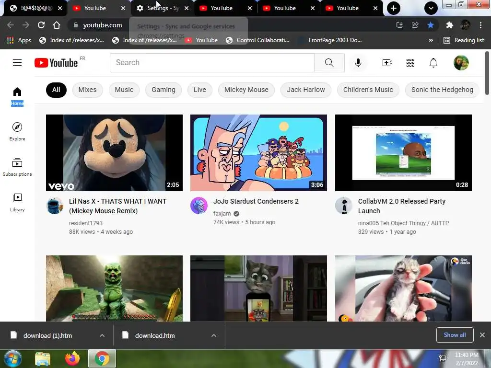The width and height of the screenshot is (491, 368).
Task: Select the Jack Harlow filter chip
Action: (305, 90)
